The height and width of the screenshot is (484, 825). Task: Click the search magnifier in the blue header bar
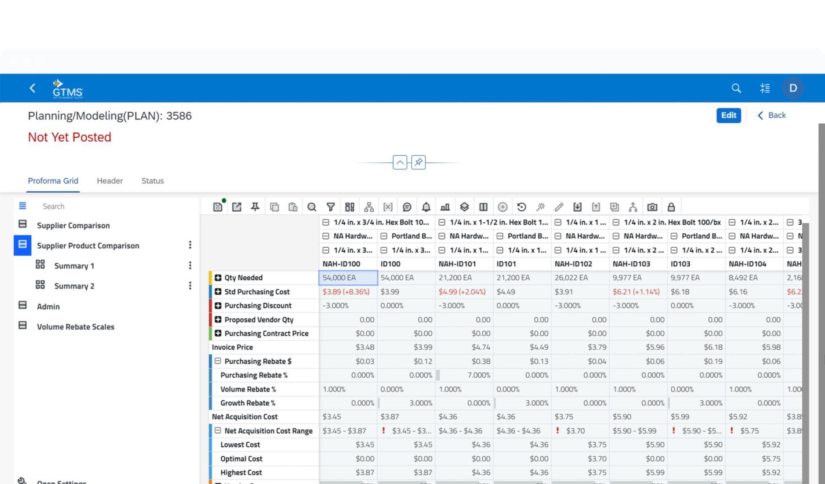coord(736,88)
